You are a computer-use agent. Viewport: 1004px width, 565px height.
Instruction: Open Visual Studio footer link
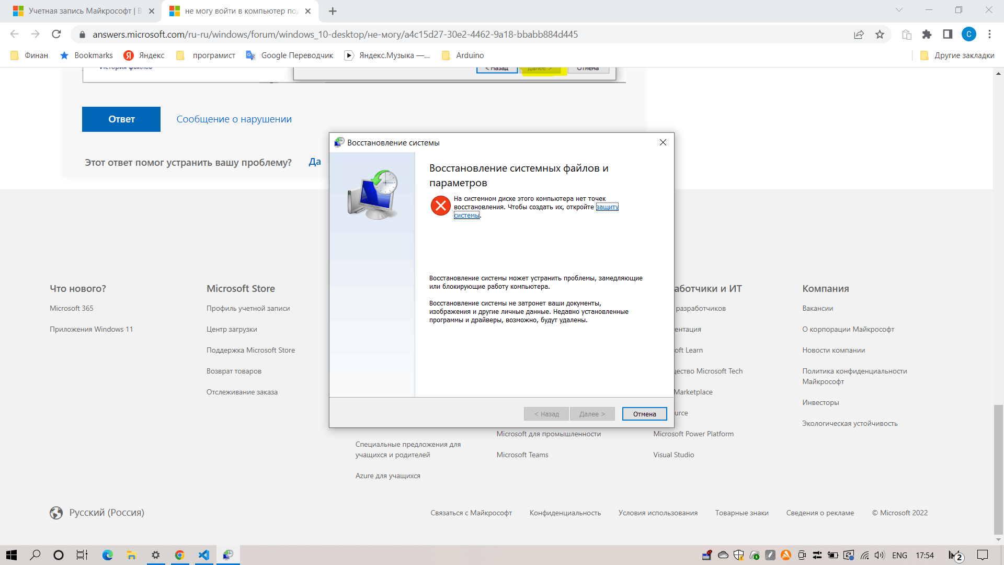point(674,455)
